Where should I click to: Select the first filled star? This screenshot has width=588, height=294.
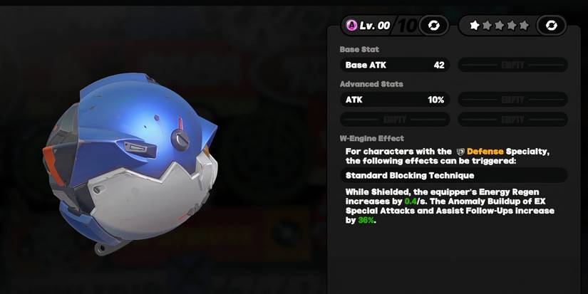(x=475, y=26)
